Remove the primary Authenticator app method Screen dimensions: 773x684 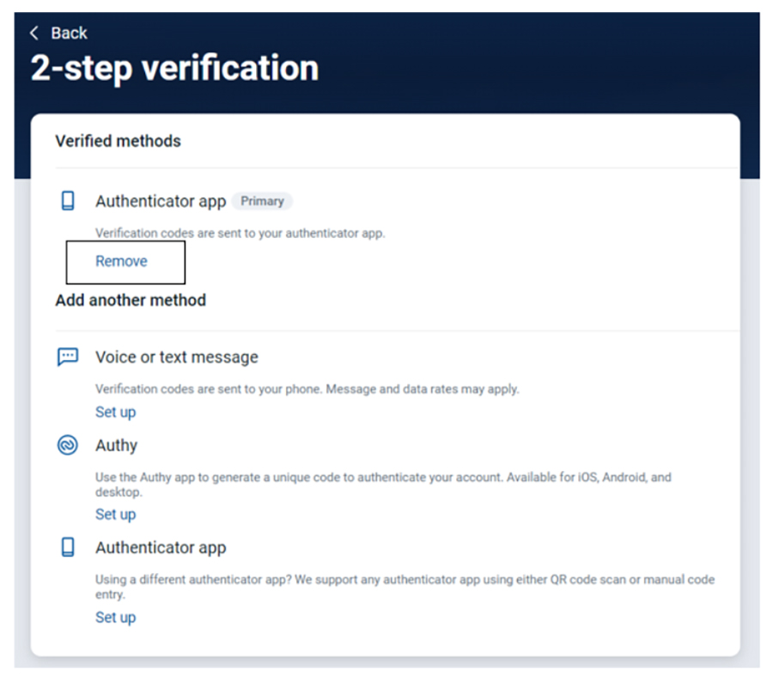click(x=121, y=261)
